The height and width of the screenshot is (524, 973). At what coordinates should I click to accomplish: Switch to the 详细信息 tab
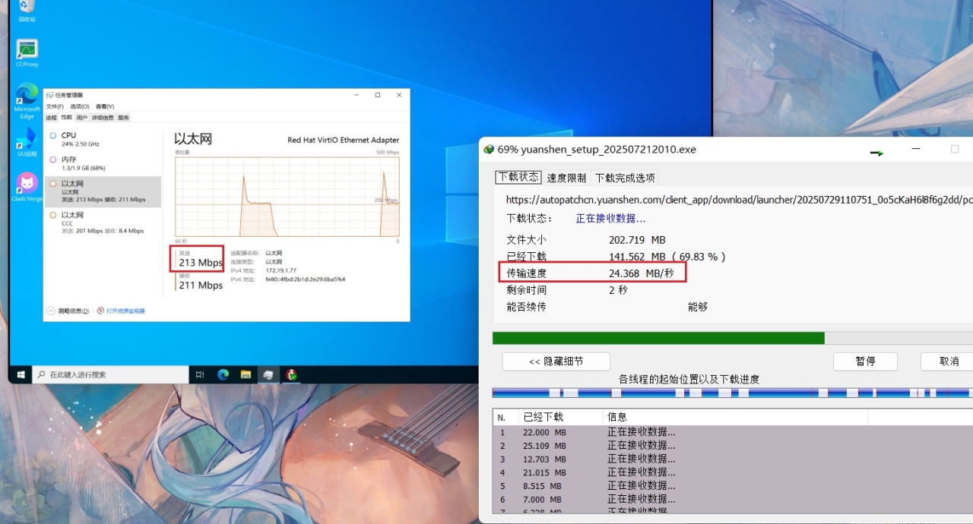(103, 118)
